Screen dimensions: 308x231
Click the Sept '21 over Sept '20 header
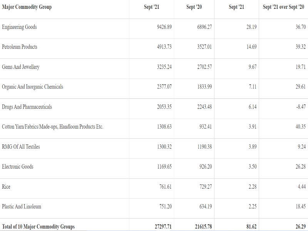[x=284, y=7]
